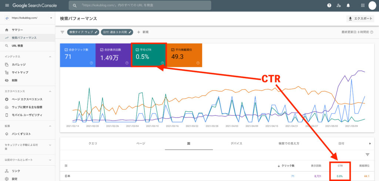Viewport: 379px width, 181px height.
Task: Switch to the デバイス tab
Action: pyautogui.click(x=237, y=143)
